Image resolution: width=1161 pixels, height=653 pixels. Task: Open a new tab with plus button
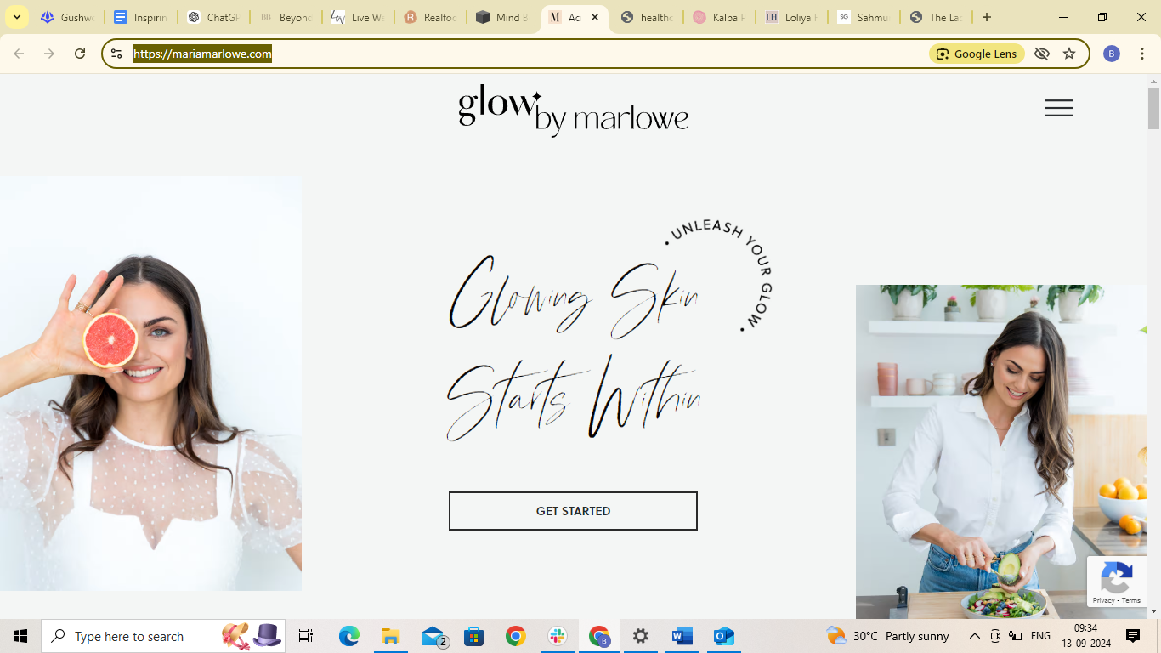click(986, 17)
